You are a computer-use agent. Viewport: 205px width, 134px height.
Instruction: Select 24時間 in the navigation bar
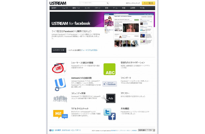pos(132,8)
